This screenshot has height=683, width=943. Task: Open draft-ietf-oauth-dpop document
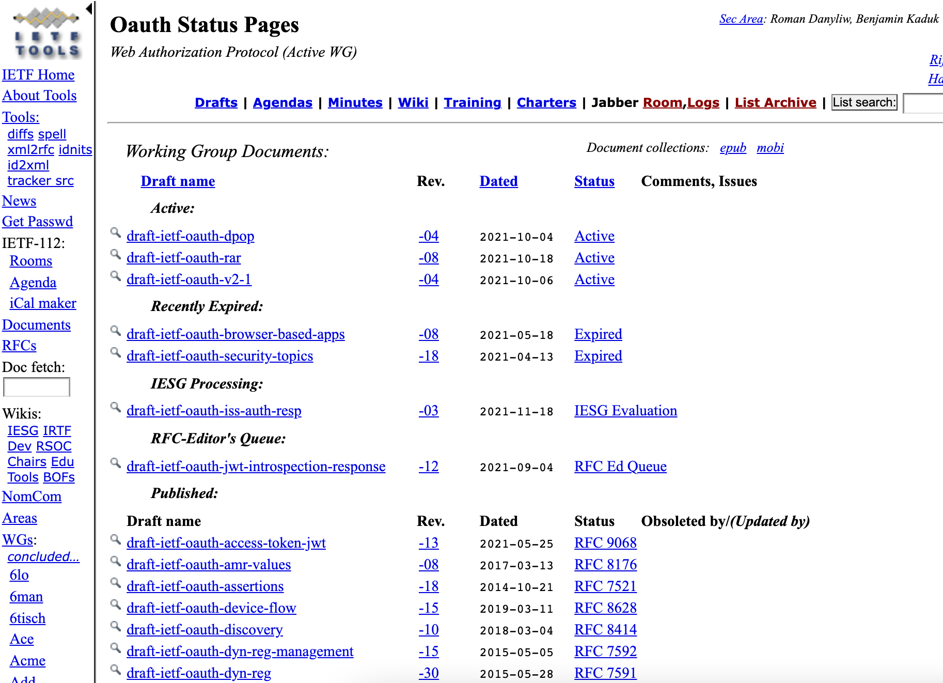click(x=191, y=236)
